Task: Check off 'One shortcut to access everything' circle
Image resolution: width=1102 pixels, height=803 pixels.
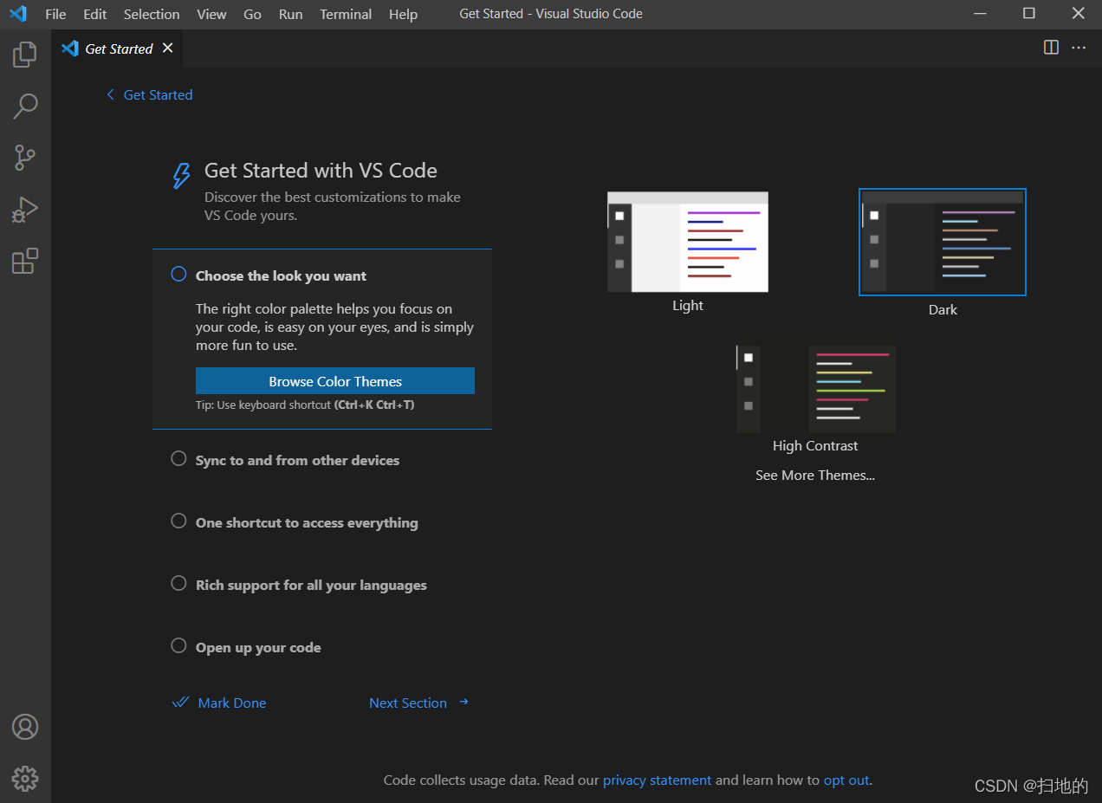Action: (x=178, y=521)
